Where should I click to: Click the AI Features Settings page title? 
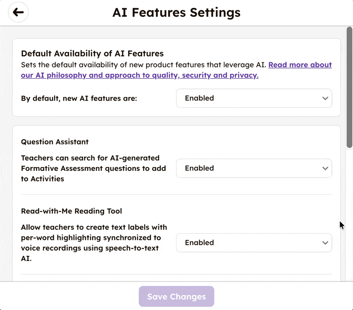click(176, 12)
